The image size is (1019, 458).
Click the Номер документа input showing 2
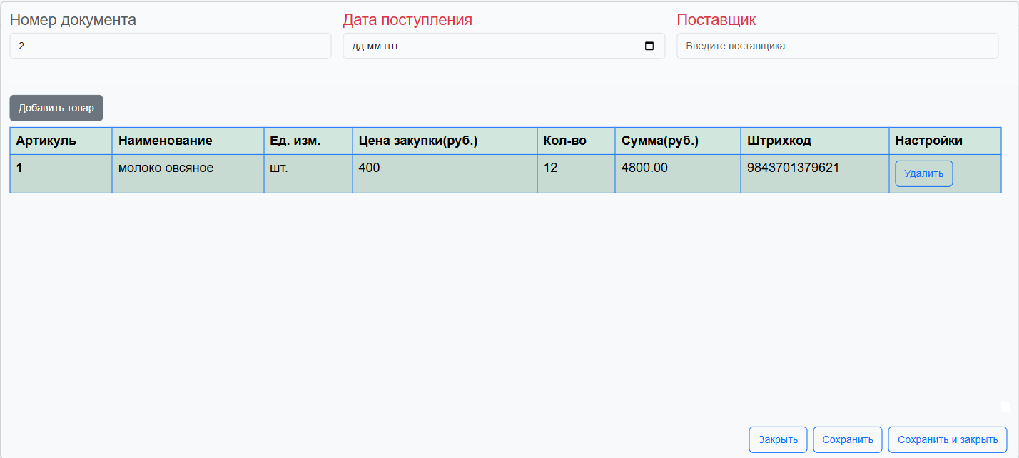coord(170,46)
